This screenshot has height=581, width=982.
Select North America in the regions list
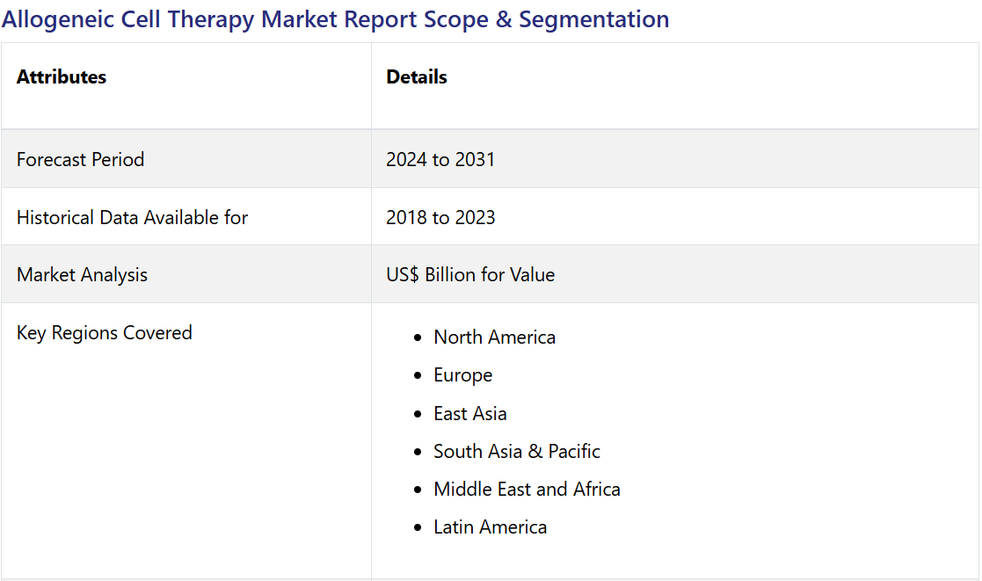click(x=494, y=338)
